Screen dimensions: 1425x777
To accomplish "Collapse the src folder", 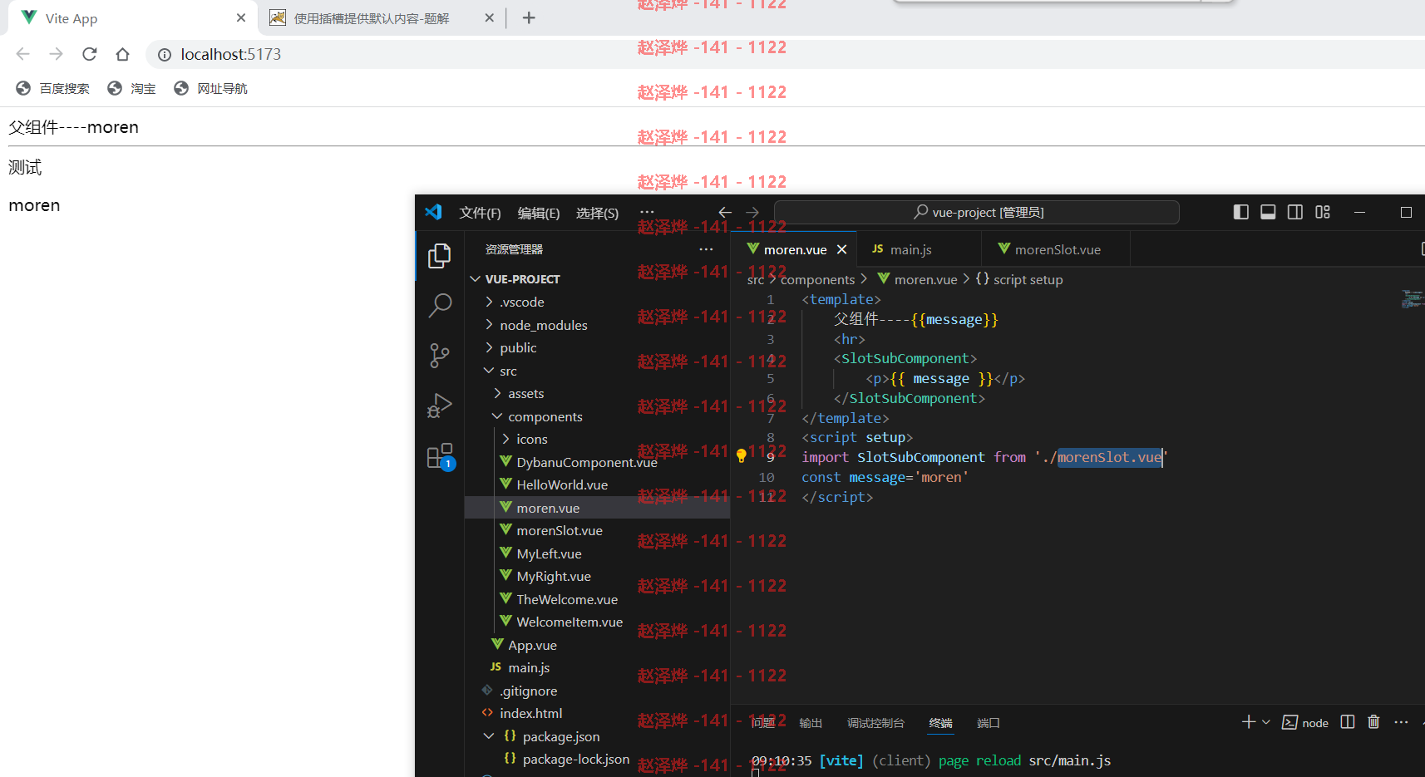I will coord(489,371).
